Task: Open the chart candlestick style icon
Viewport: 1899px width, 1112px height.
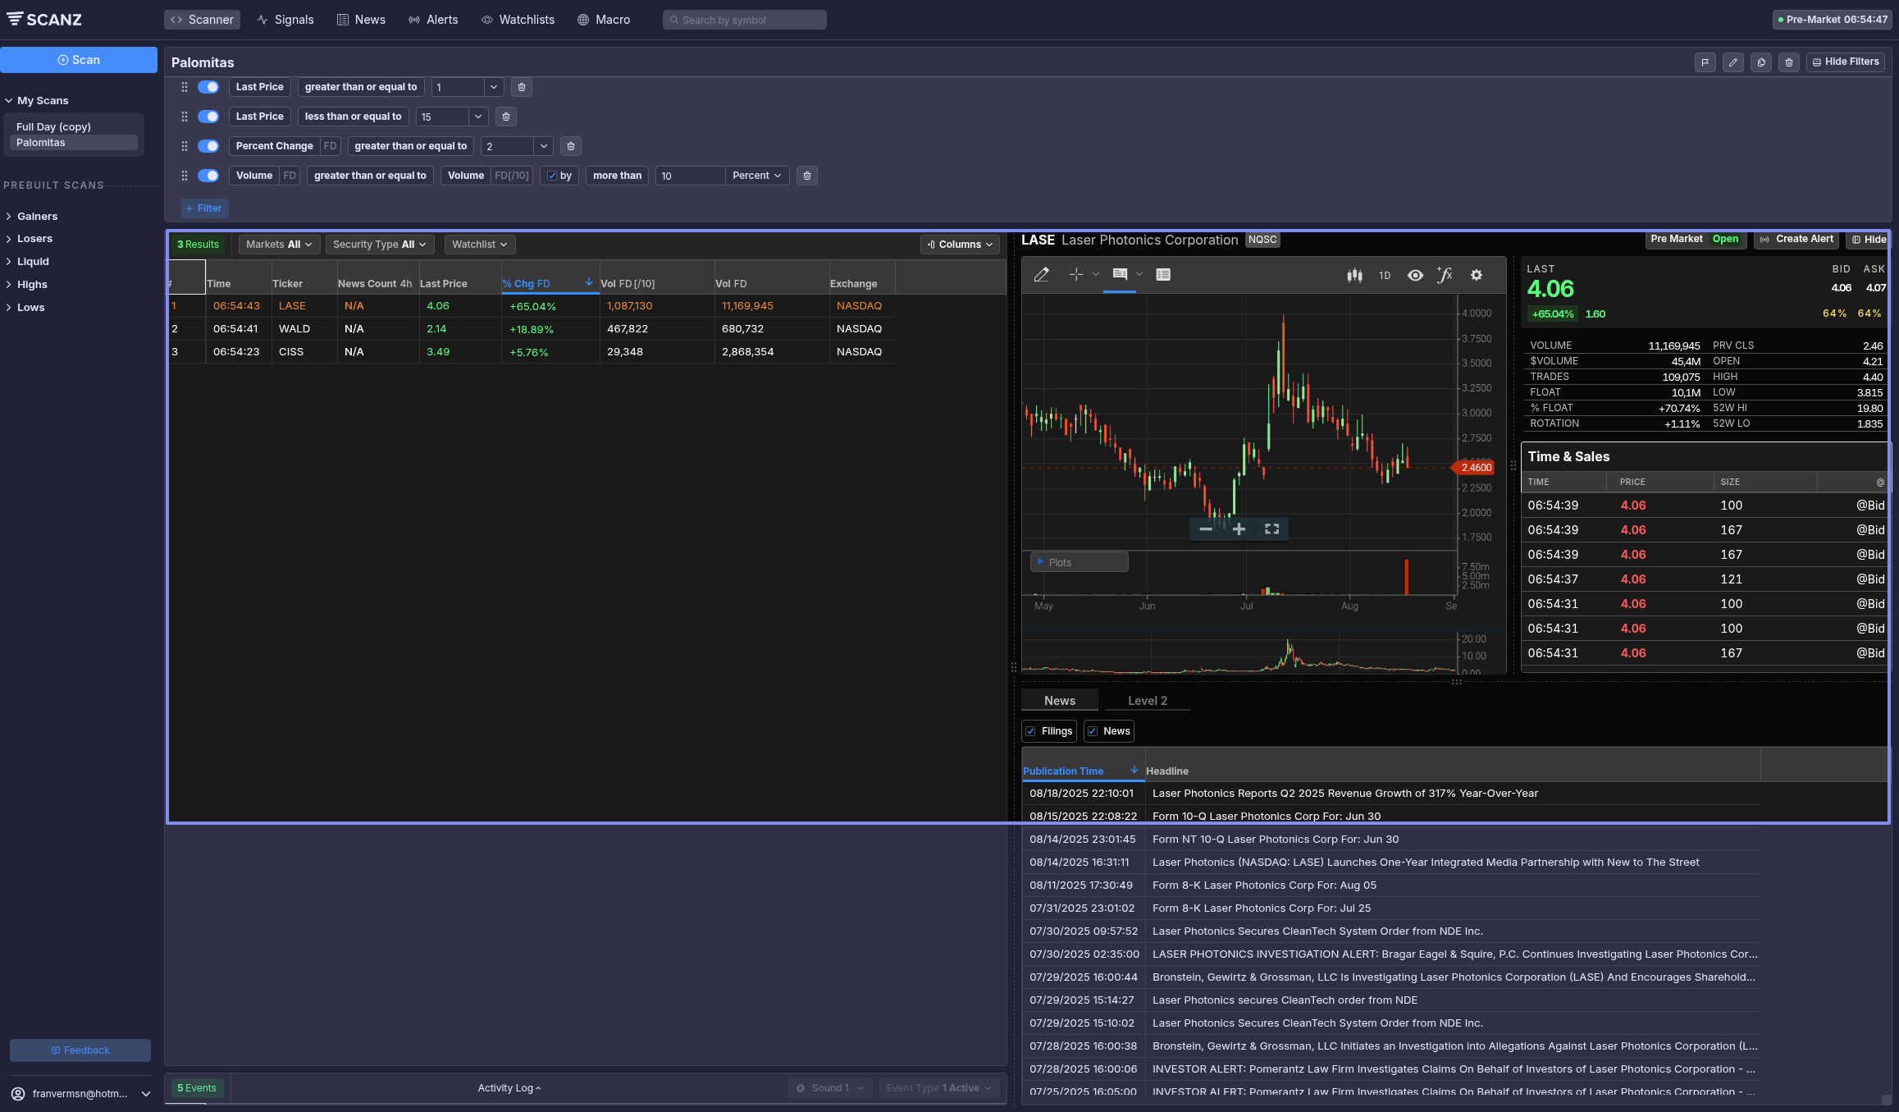Action: [x=1354, y=276]
